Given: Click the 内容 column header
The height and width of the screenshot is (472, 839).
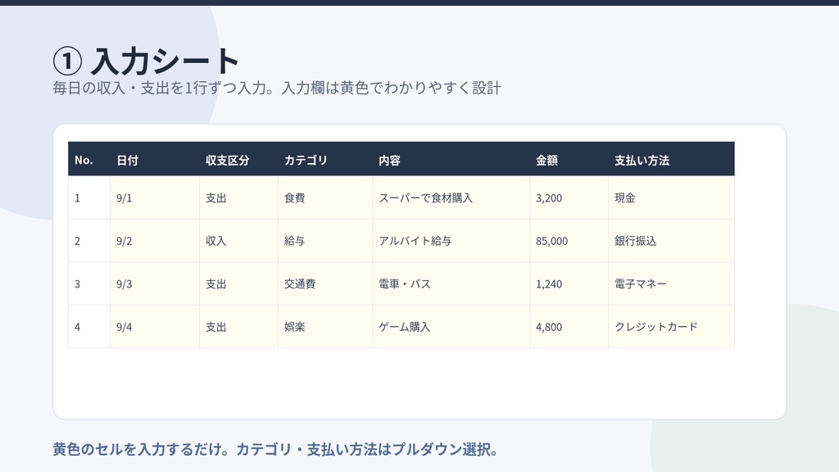Looking at the screenshot, I should 451,160.
